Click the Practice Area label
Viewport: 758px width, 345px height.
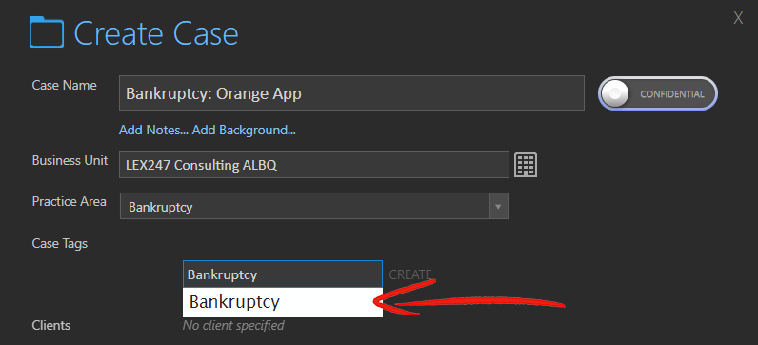pos(70,201)
